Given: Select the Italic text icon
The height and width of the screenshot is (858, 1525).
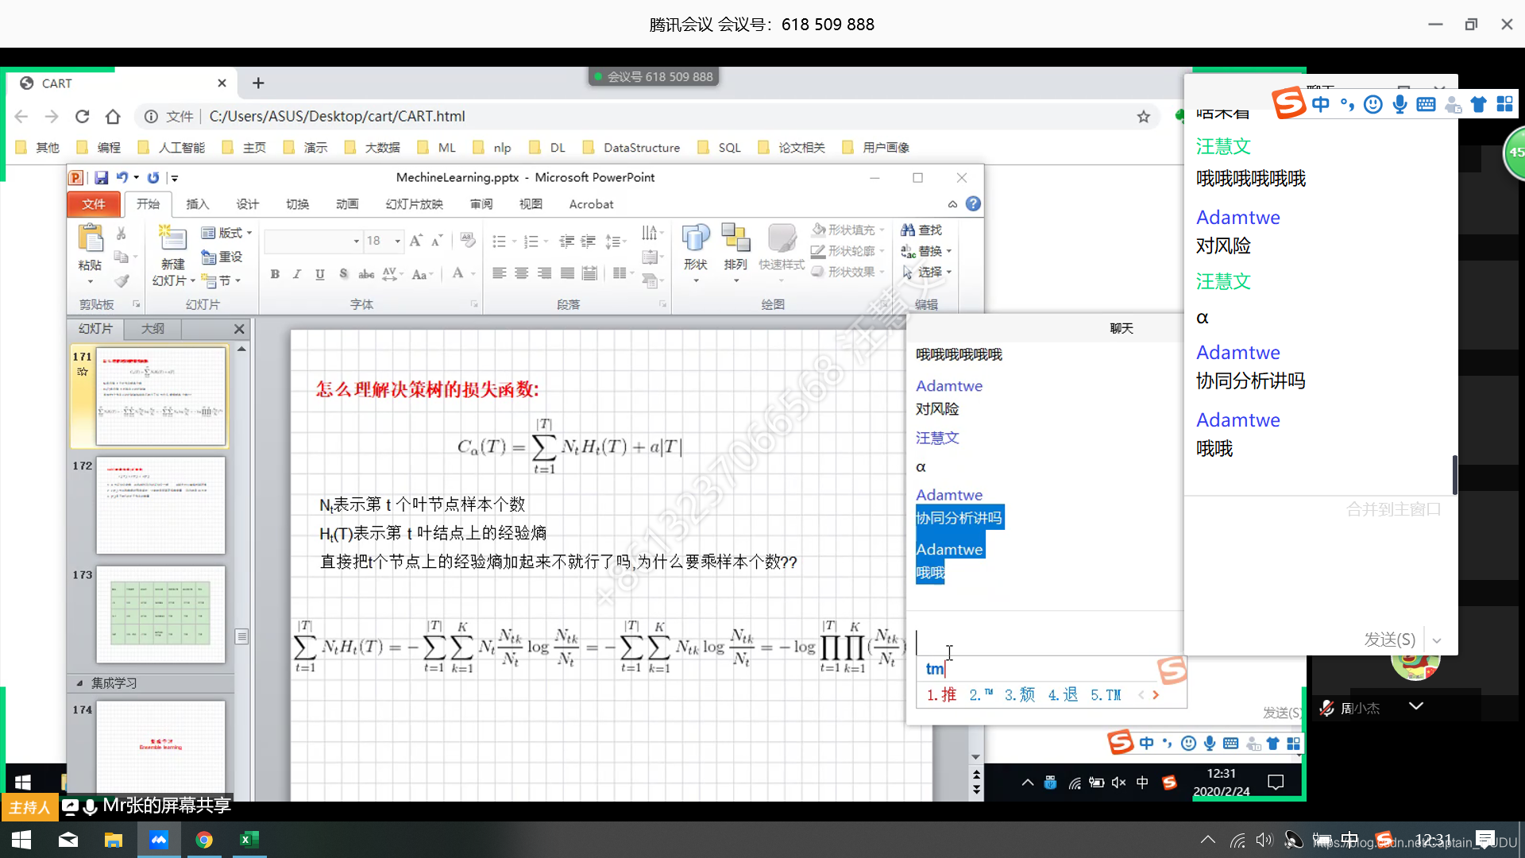Looking at the screenshot, I should tap(298, 274).
